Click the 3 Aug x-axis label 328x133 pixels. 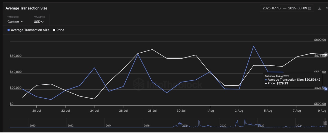239,111
